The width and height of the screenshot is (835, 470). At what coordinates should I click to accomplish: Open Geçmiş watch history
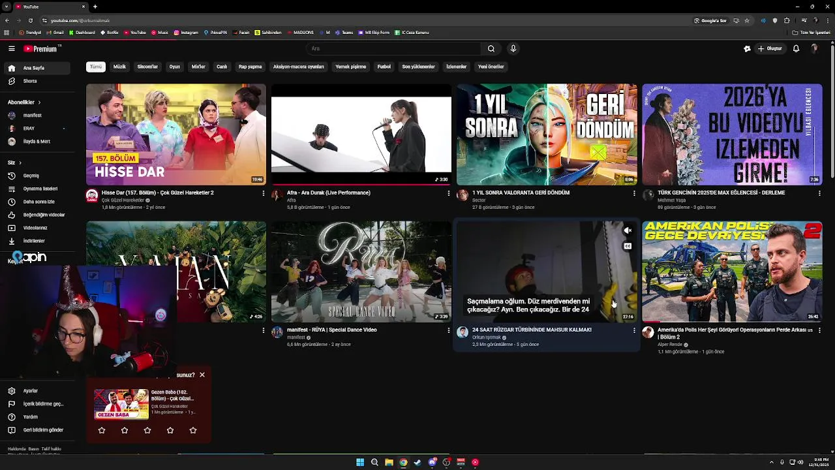tap(37, 176)
